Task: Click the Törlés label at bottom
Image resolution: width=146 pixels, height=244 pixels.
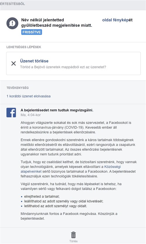Action: (x=74, y=241)
